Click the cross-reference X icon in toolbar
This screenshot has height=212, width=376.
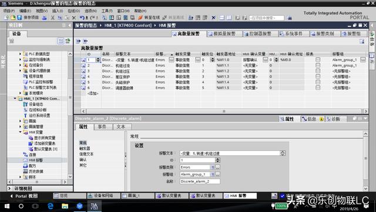coord(213,18)
